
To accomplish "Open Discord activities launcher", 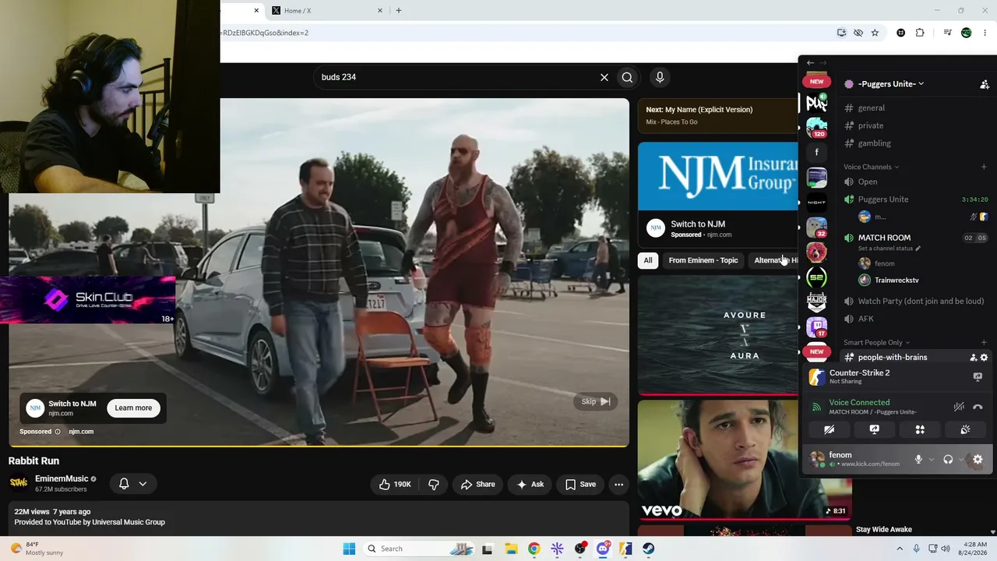I will pos(920,429).
